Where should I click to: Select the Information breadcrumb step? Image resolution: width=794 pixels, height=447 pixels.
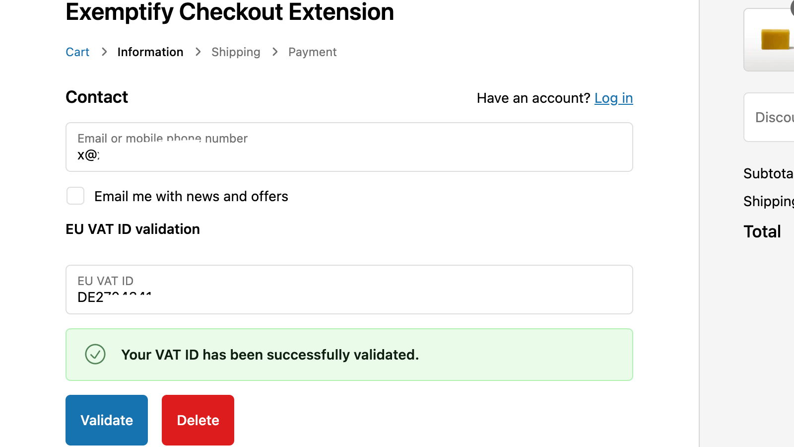[x=150, y=52]
